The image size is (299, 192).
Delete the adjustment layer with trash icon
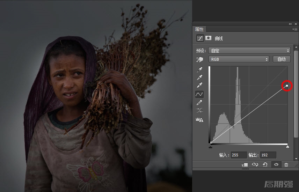(286, 164)
